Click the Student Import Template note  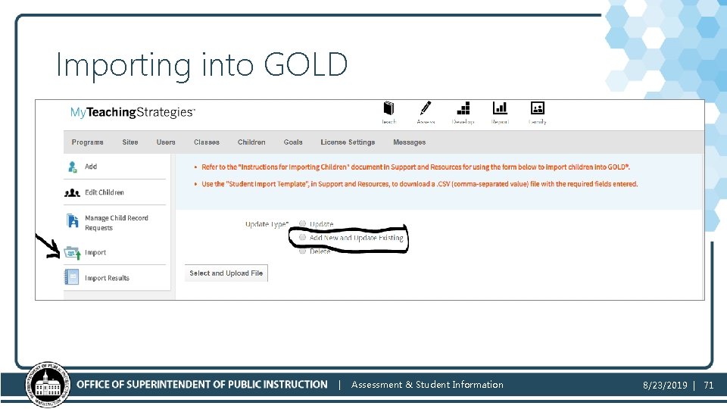click(x=419, y=183)
